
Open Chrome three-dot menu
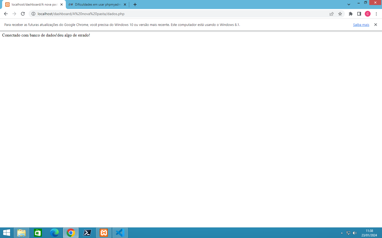click(x=376, y=14)
